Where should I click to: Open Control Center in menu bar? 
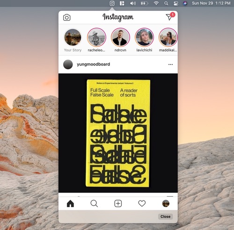point(176,3)
